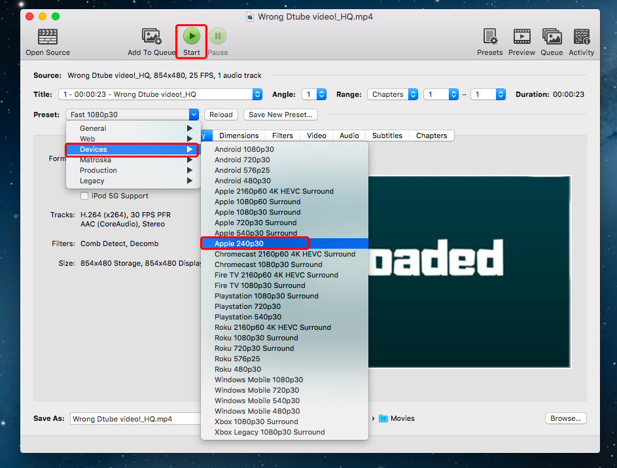Choose Roku 480p30 preset
This screenshot has height=468, width=617.
coord(285,369)
